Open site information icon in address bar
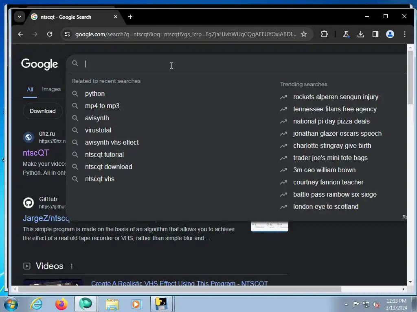 [x=67, y=34]
